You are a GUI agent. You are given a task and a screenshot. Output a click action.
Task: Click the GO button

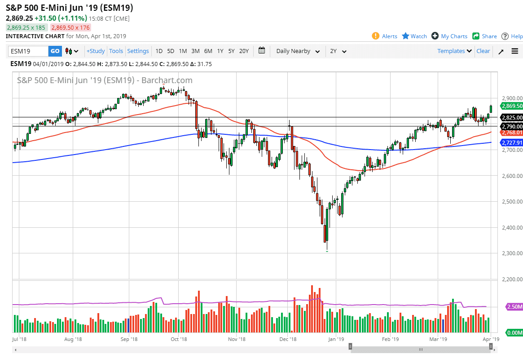pos(54,51)
